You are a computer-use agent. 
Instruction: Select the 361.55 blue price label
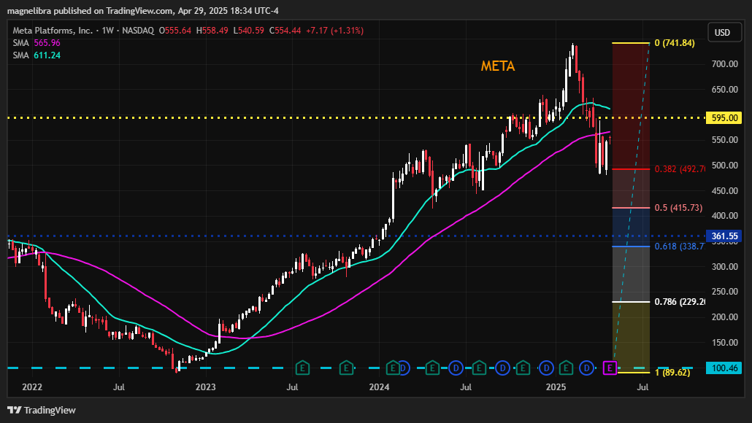coord(724,236)
